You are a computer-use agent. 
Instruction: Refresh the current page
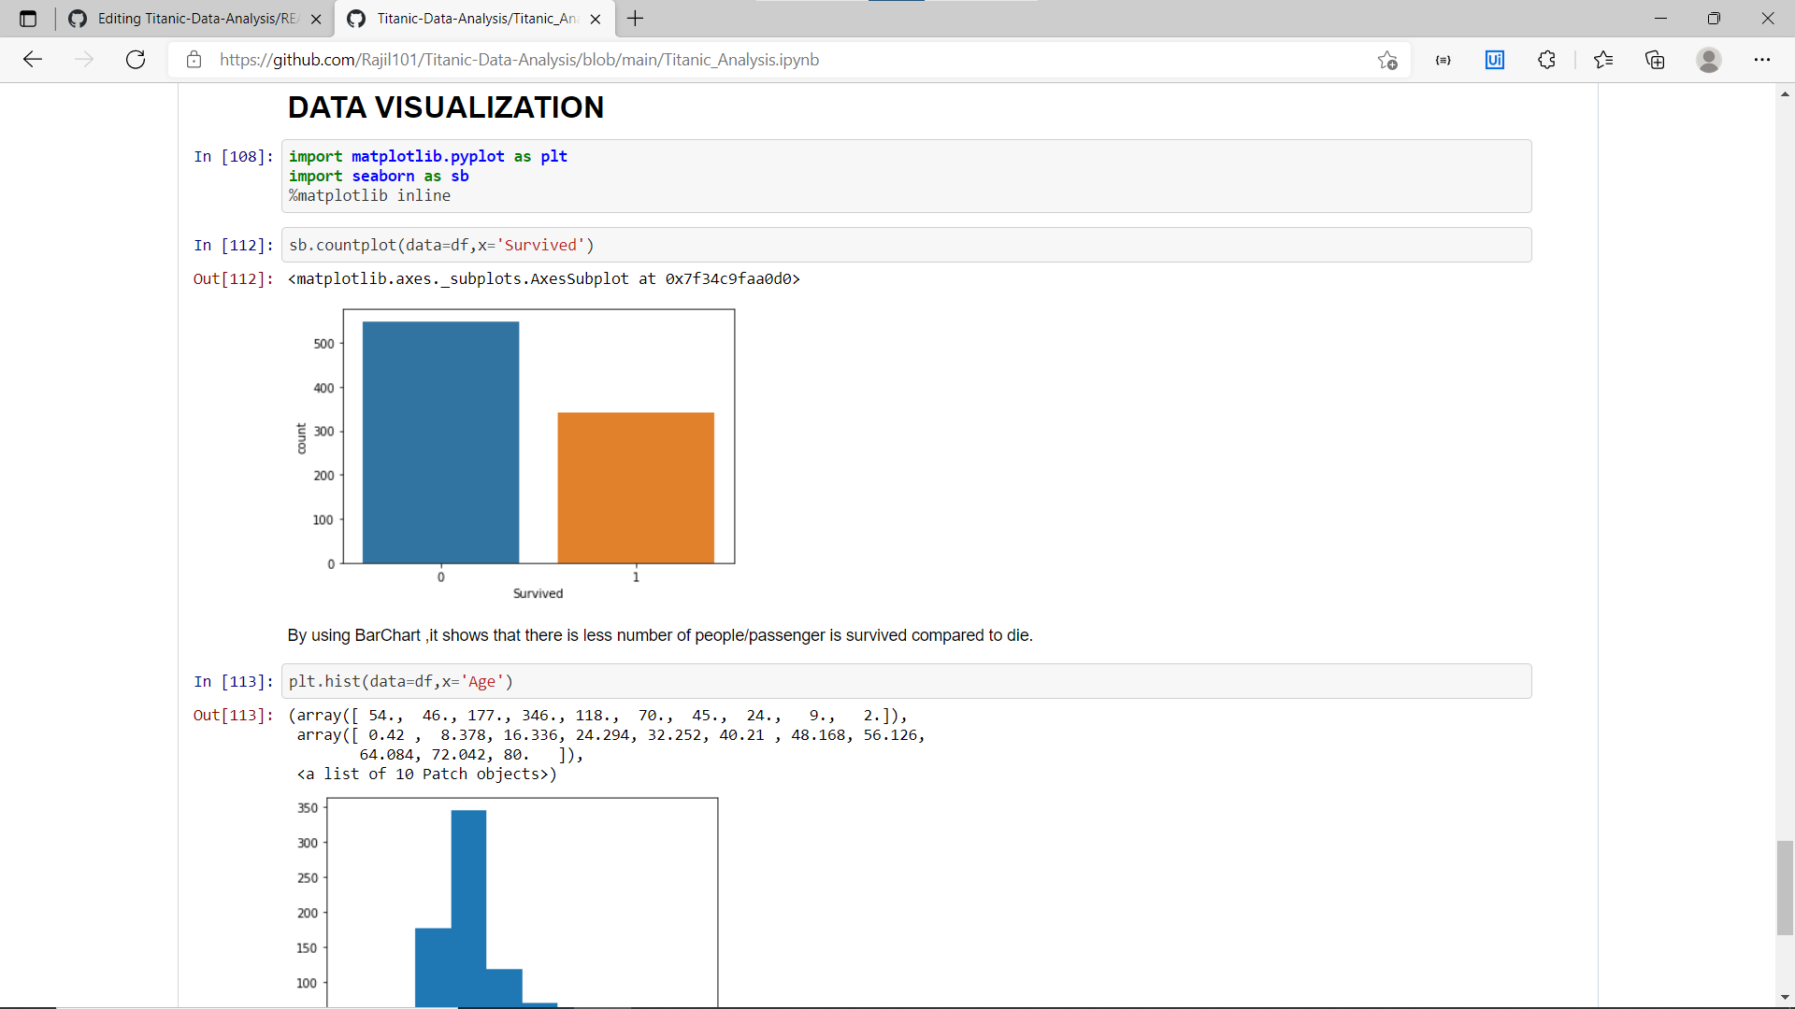point(136,60)
